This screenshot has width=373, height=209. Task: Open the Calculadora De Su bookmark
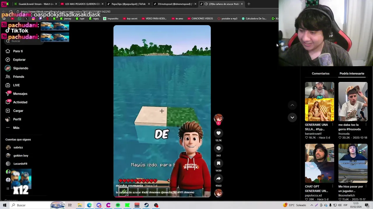tap(254, 19)
